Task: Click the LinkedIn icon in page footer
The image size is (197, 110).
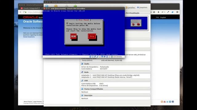Action: 170,102
